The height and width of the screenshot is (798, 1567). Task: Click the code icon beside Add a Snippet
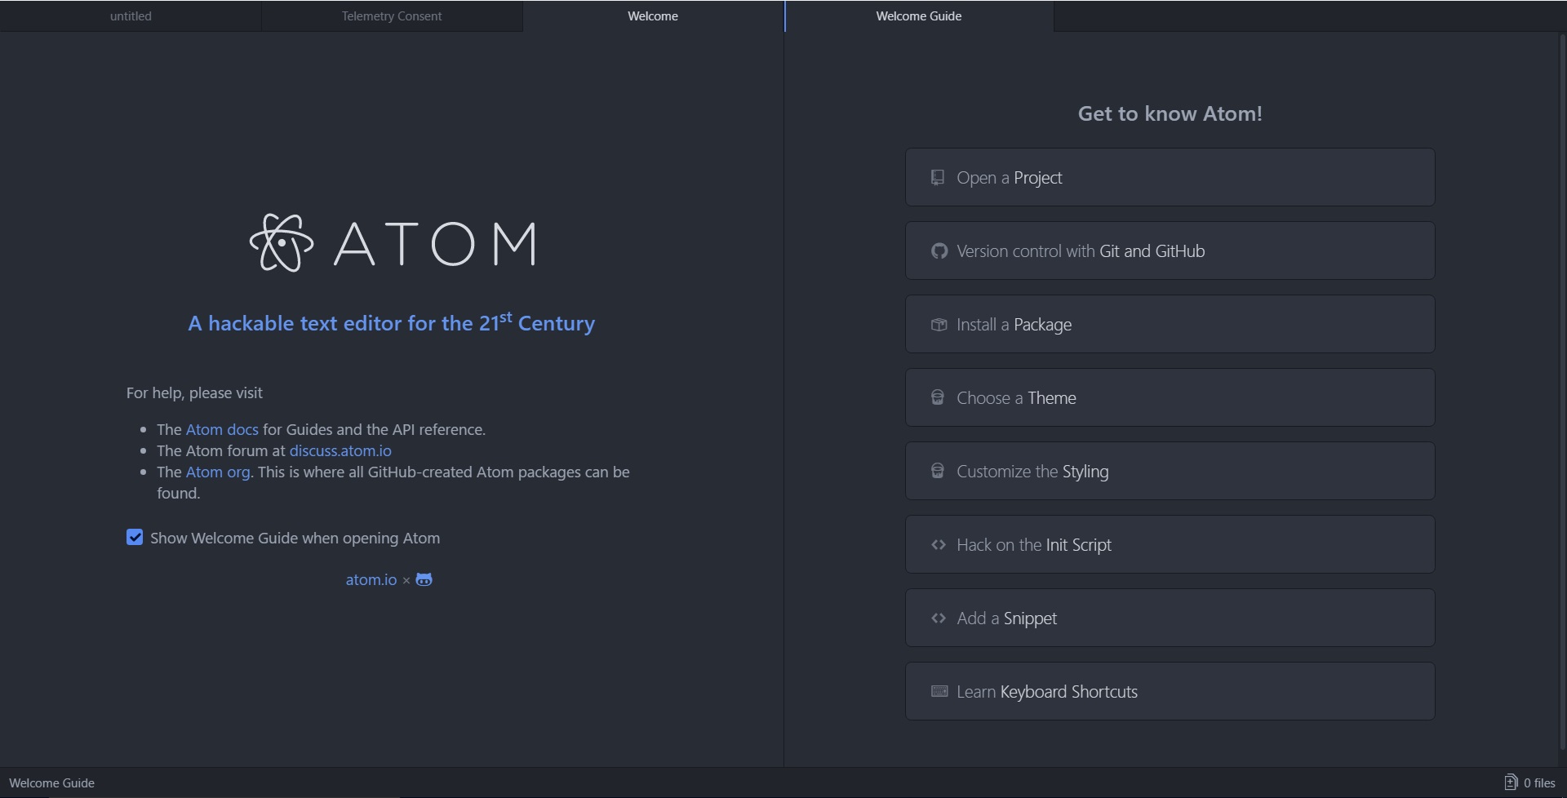939,618
